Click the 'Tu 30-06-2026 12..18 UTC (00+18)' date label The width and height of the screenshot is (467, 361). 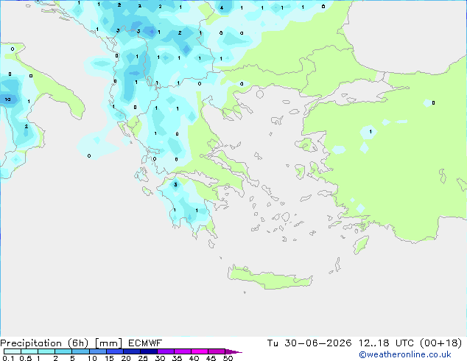point(365,343)
